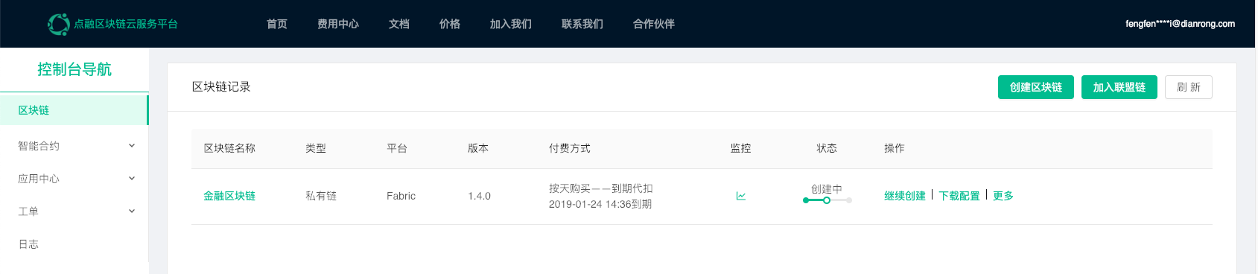
Task: Click the 点融区块链云服务平台 logo icon
Action: pos(58,24)
